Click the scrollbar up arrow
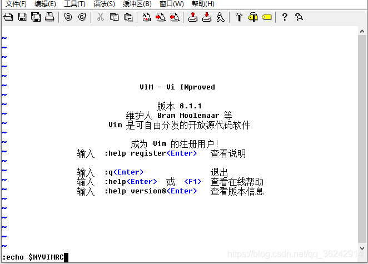Screen dimensions: 368x264 pyautogui.click(x=362, y=31)
